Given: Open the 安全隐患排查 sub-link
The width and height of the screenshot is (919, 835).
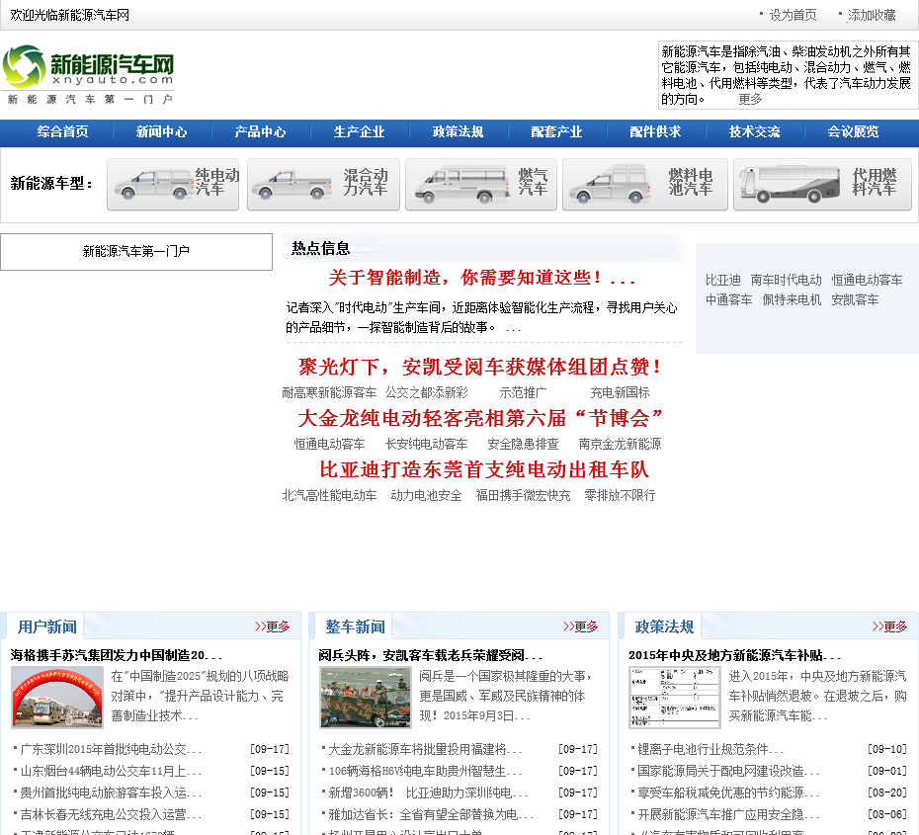Looking at the screenshot, I should 523,444.
